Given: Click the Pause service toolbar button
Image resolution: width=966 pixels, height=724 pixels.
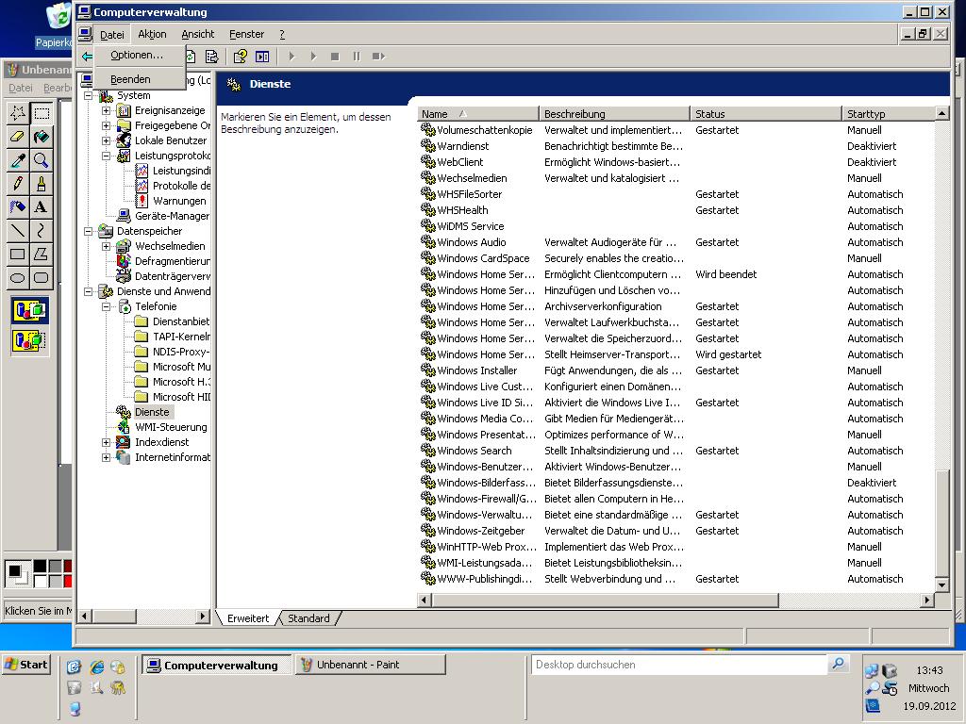Looking at the screenshot, I should [x=357, y=57].
